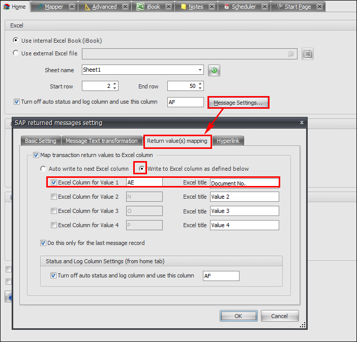This screenshot has height=342, width=357.
Task: Close the SAP returned messages dialog
Action: [x=302, y=122]
